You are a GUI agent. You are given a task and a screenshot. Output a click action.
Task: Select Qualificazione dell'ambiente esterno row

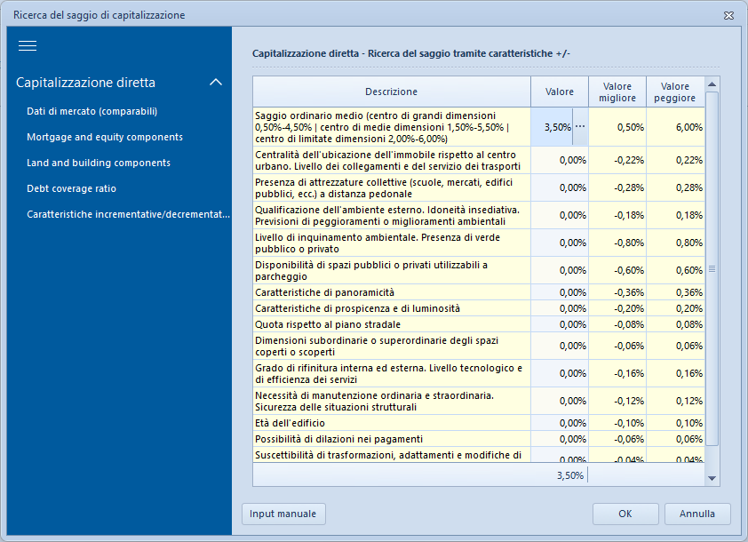[x=392, y=216]
